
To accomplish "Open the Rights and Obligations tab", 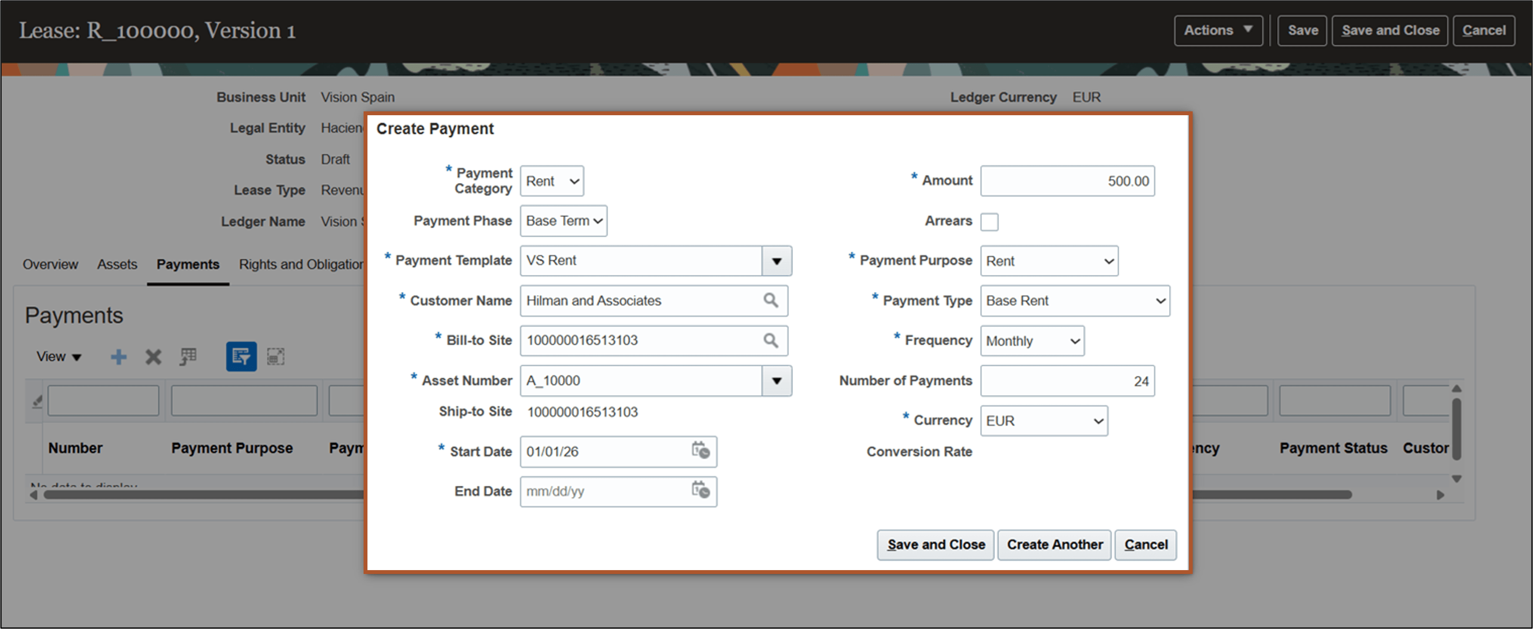I will 300,264.
